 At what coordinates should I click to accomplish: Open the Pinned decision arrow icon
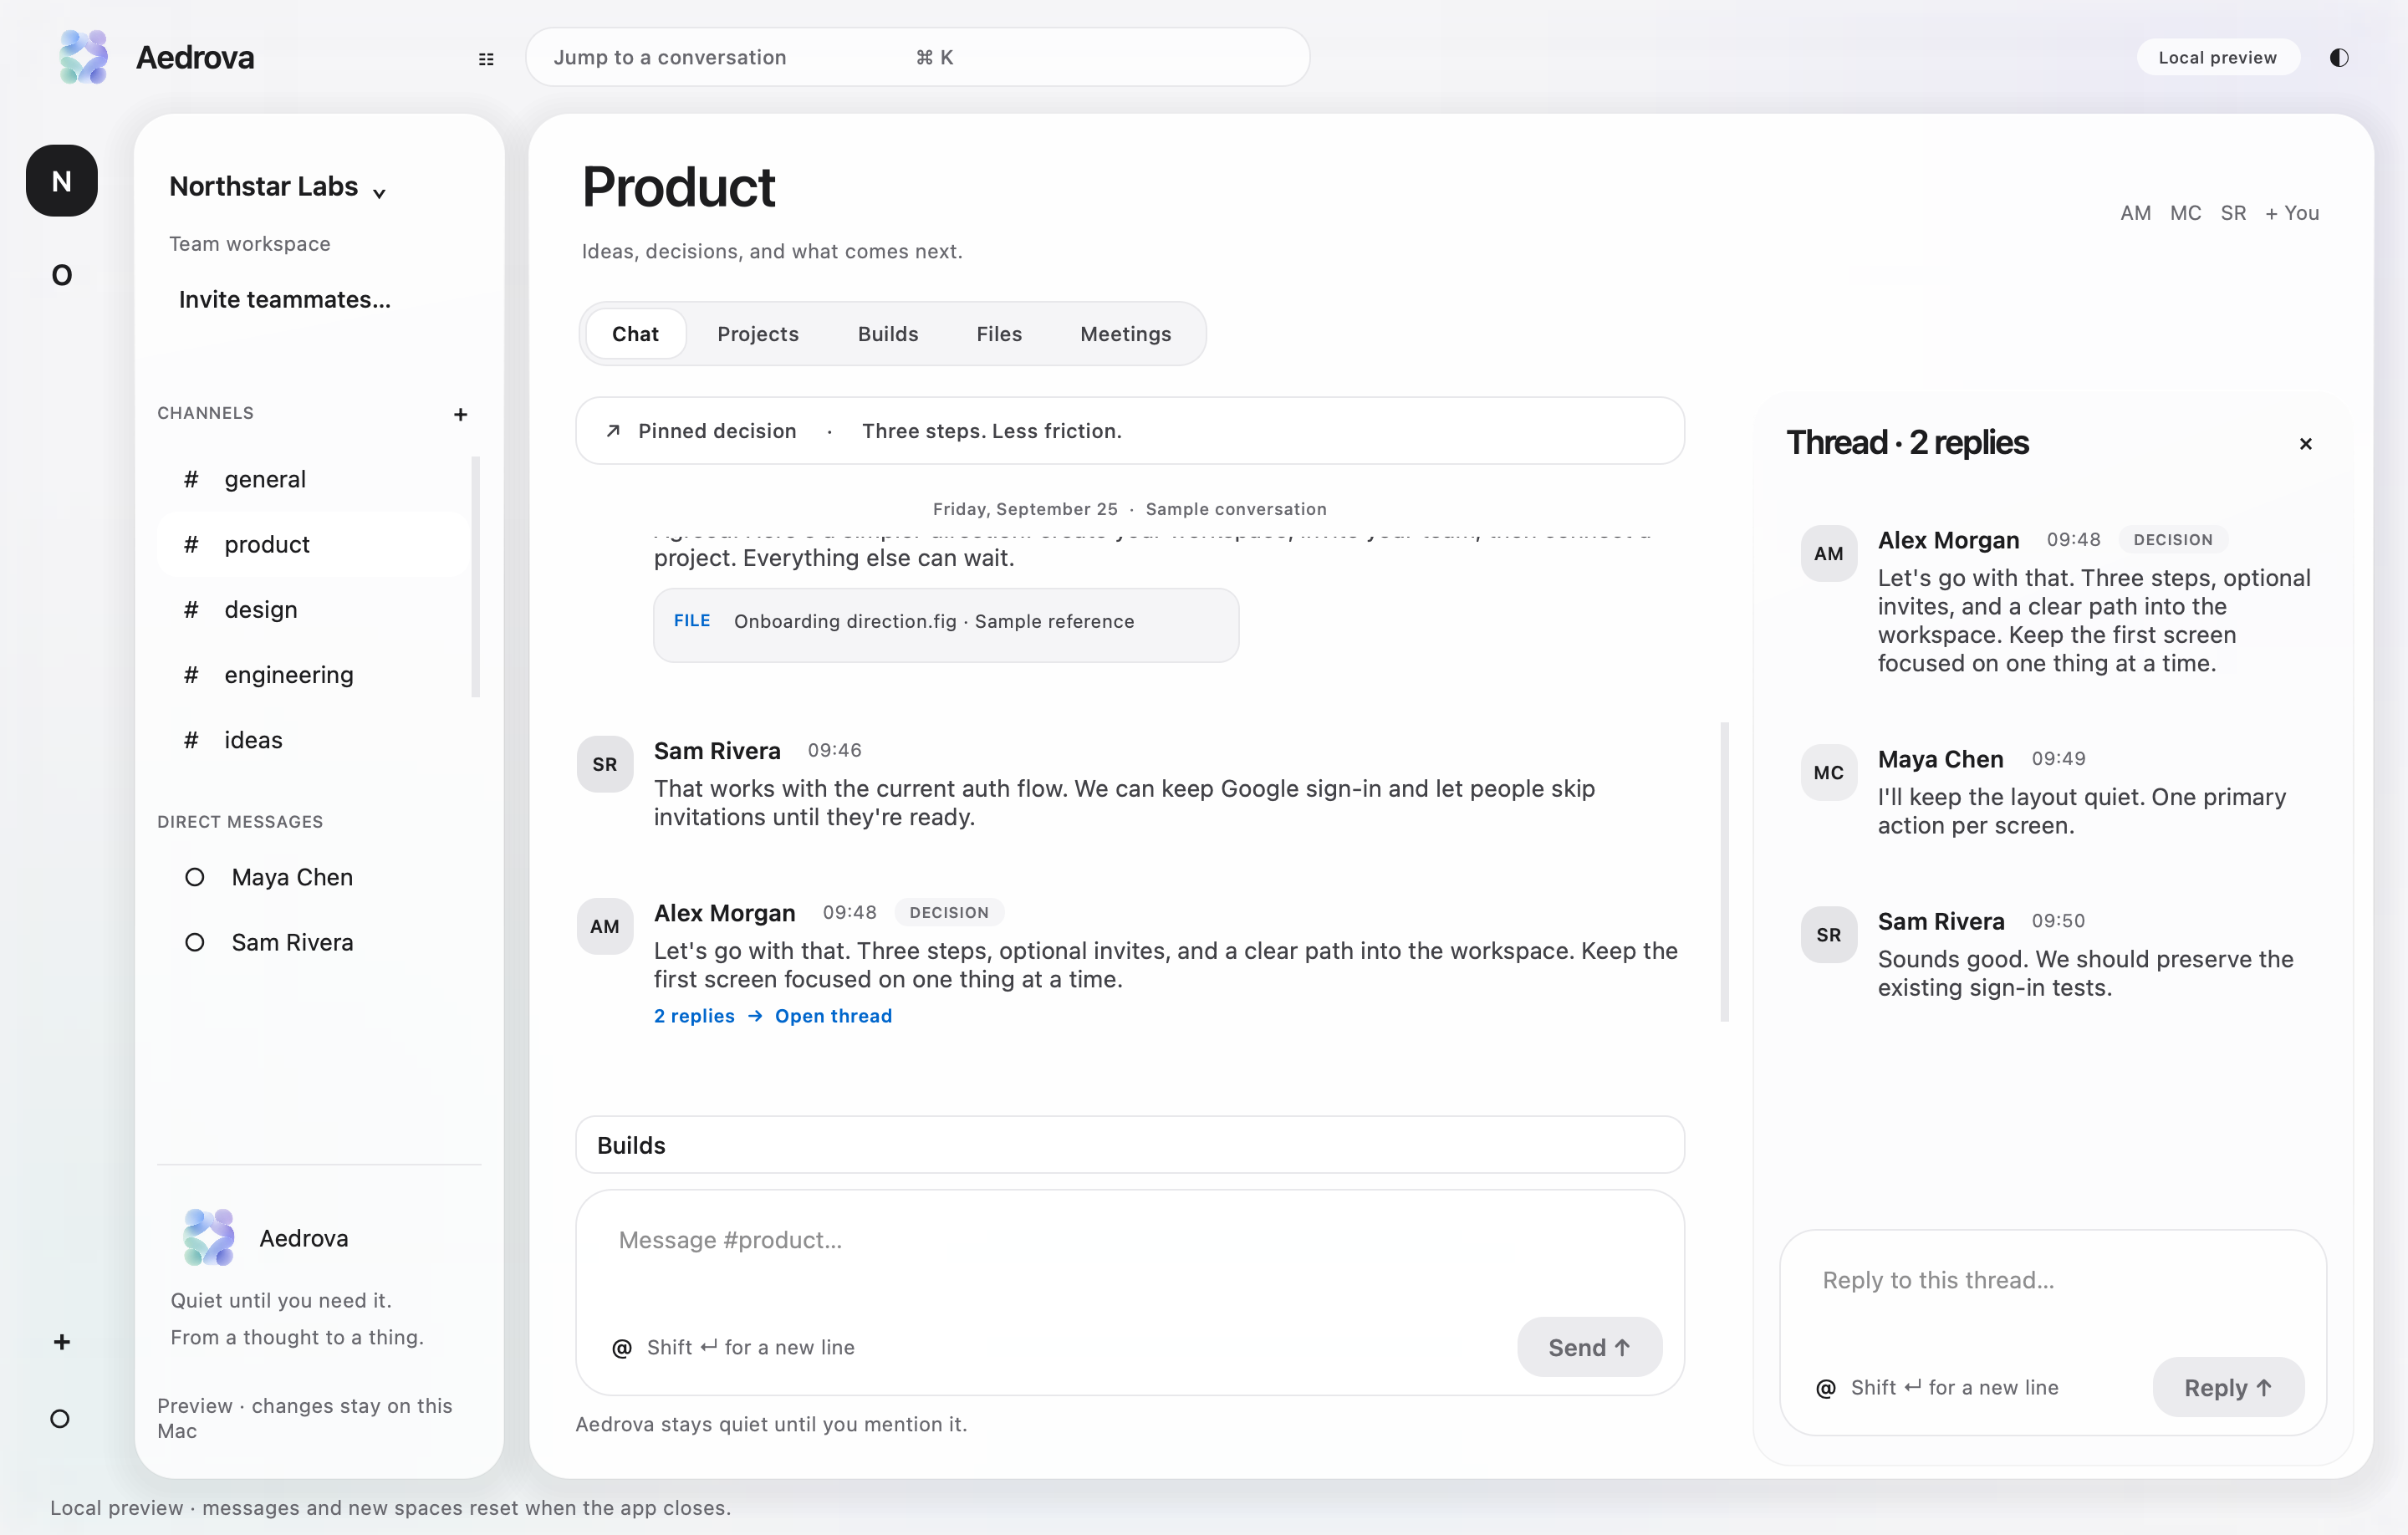click(x=613, y=431)
